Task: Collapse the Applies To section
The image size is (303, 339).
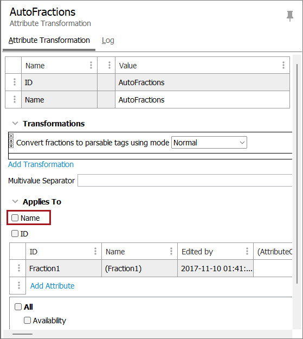Action: [15, 201]
